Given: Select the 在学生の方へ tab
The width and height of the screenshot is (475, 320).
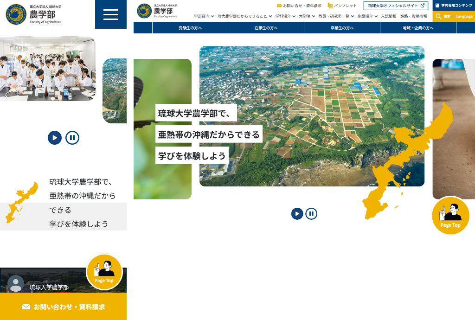Looking at the screenshot, I should tap(266, 28).
